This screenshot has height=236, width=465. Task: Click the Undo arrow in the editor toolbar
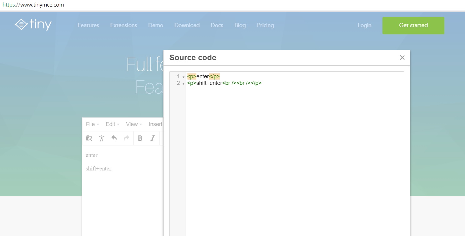114,138
